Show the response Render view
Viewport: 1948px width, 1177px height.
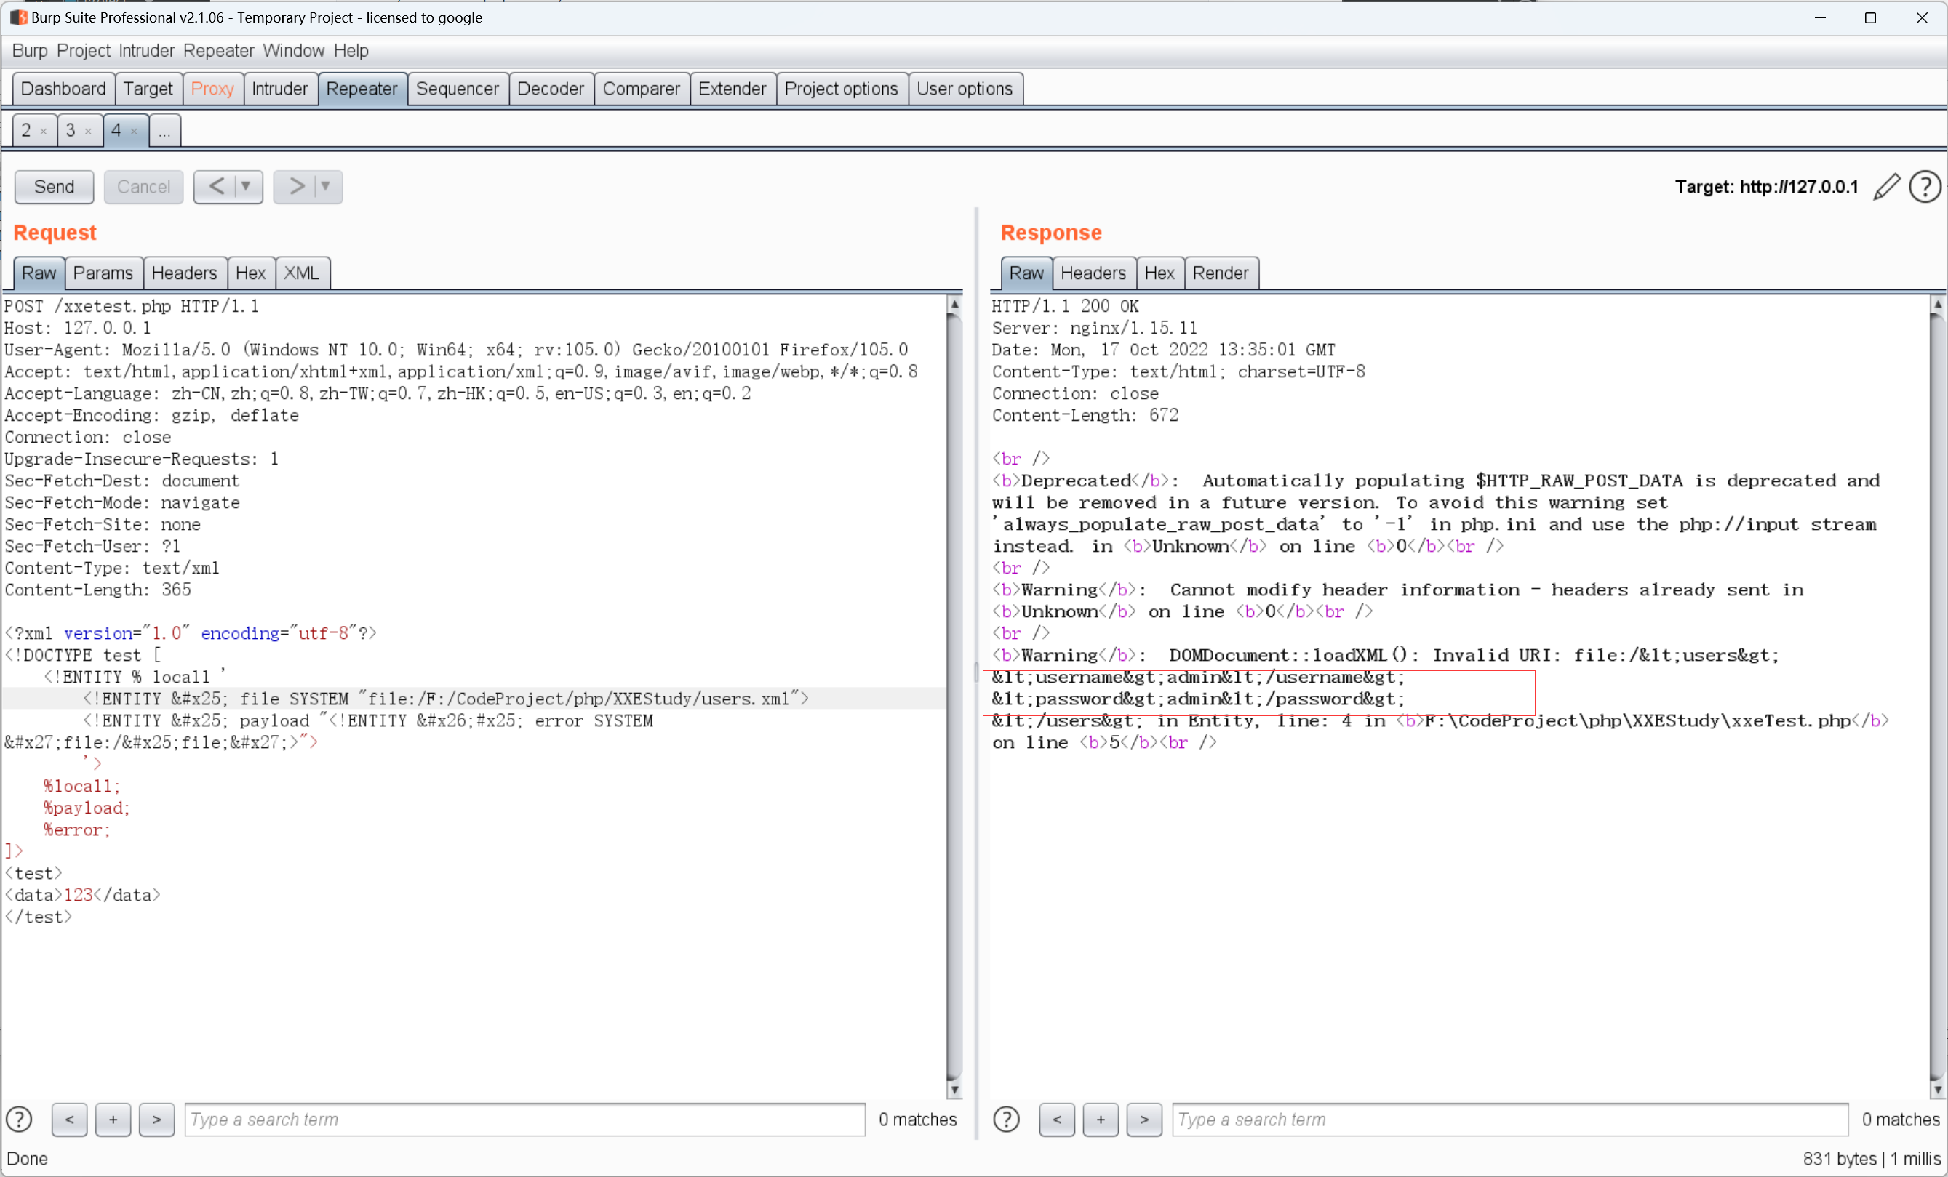point(1220,273)
